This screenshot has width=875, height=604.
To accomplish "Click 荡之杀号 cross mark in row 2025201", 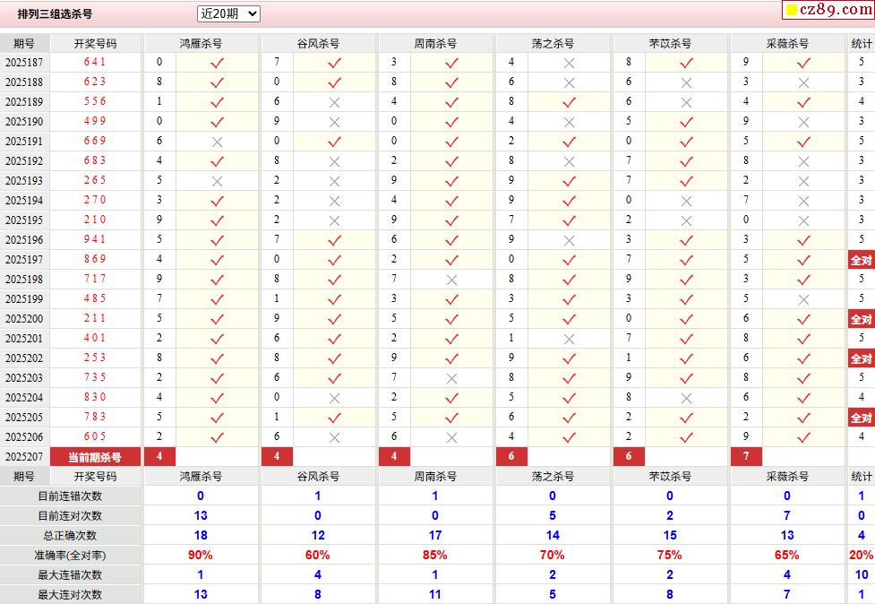I will pos(569,340).
